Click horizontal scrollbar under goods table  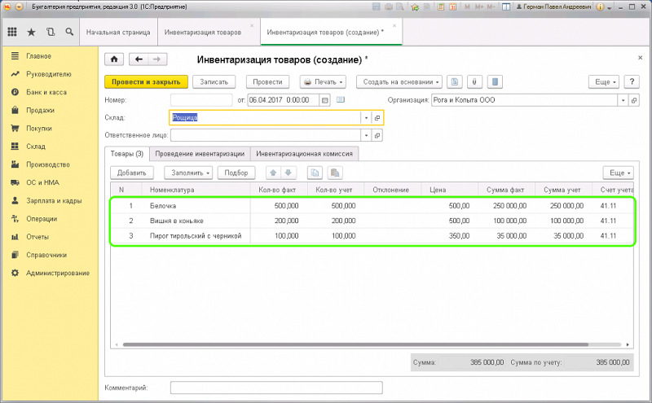click(x=355, y=344)
